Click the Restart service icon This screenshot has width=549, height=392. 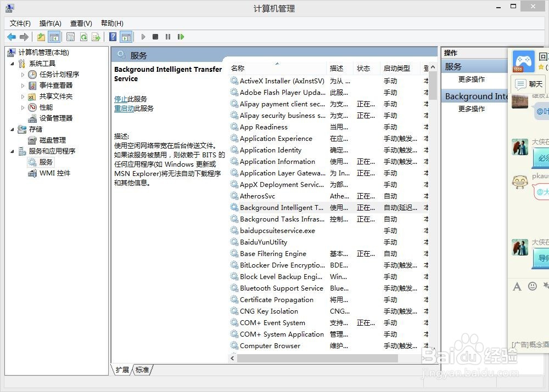click(181, 37)
